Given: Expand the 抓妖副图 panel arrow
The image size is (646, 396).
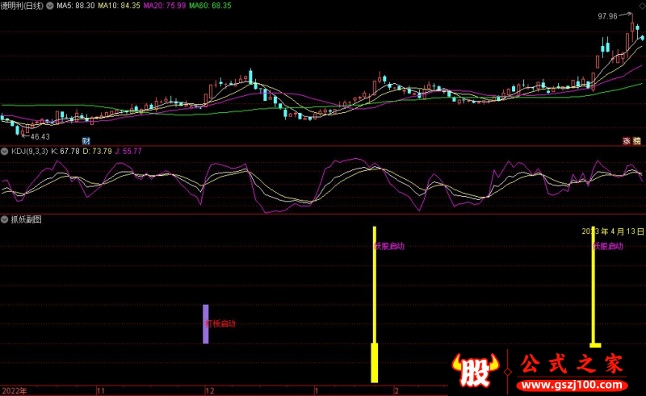Looking at the screenshot, I should (x=4, y=219).
